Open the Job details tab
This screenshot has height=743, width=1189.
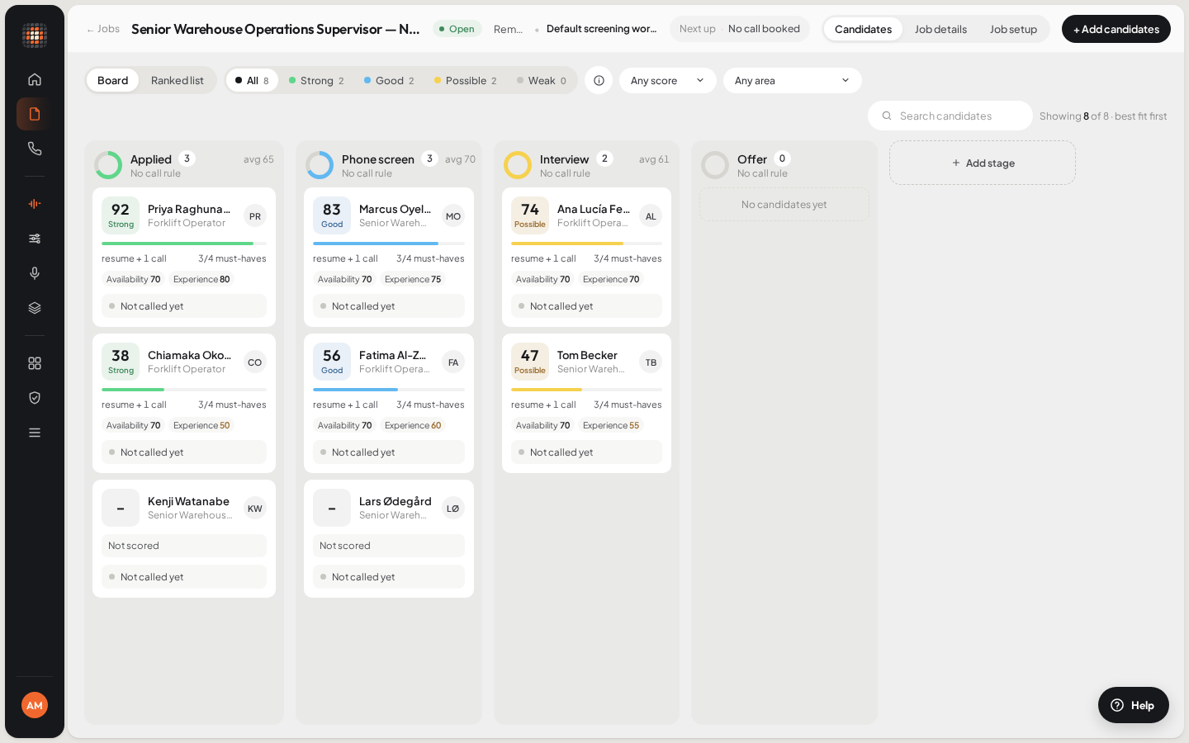coord(940,29)
